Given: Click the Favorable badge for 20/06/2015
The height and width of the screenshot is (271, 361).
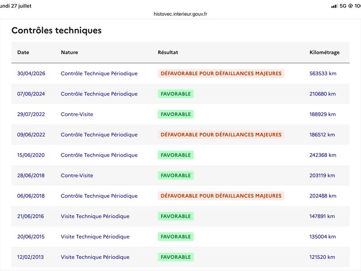Looking at the screenshot, I should coord(176,237).
